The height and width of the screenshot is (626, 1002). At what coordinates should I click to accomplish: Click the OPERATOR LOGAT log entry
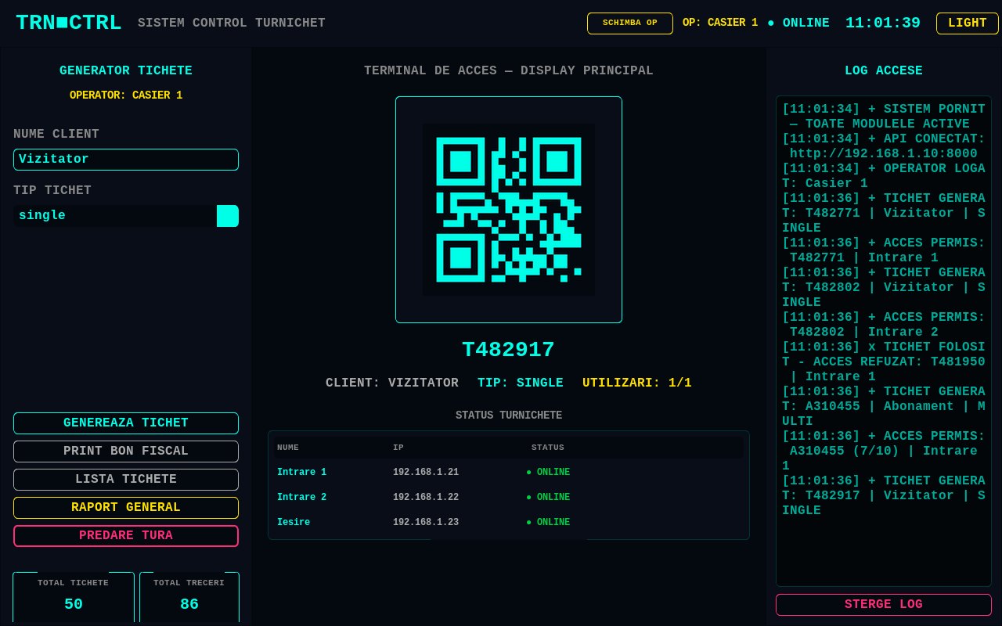point(884,176)
